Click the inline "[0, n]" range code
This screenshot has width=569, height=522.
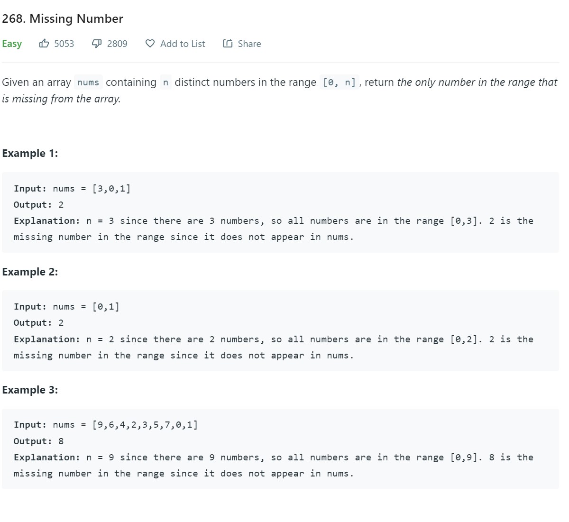[x=339, y=82]
